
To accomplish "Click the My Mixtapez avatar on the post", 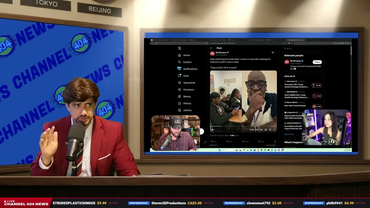I will click(212, 53).
